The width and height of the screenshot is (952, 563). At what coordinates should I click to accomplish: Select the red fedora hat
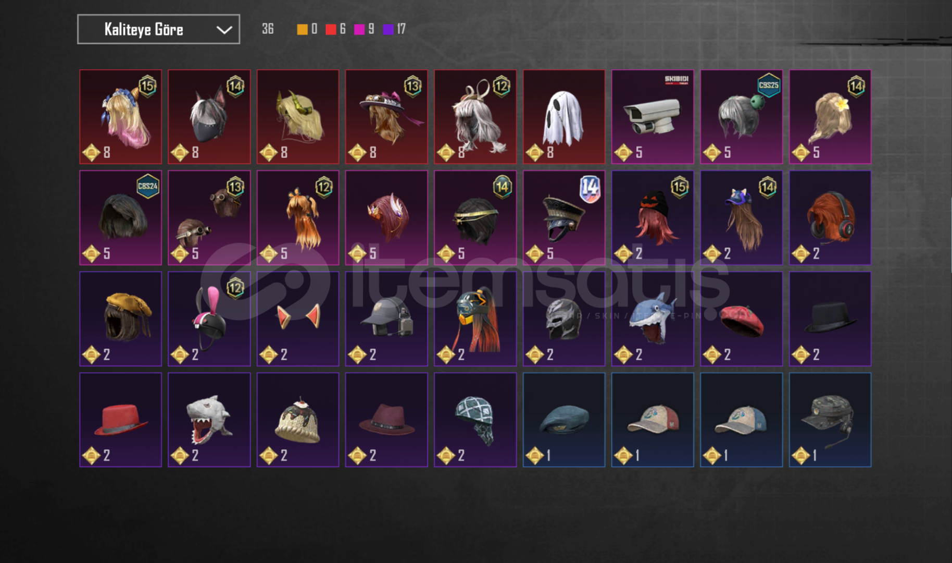click(121, 420)
